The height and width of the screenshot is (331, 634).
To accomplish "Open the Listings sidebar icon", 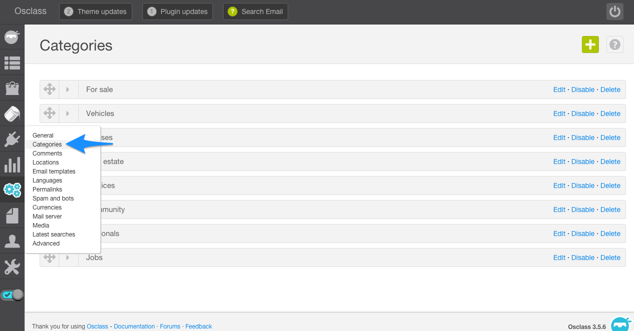I will pyautogui.click(x=12, y=63).
